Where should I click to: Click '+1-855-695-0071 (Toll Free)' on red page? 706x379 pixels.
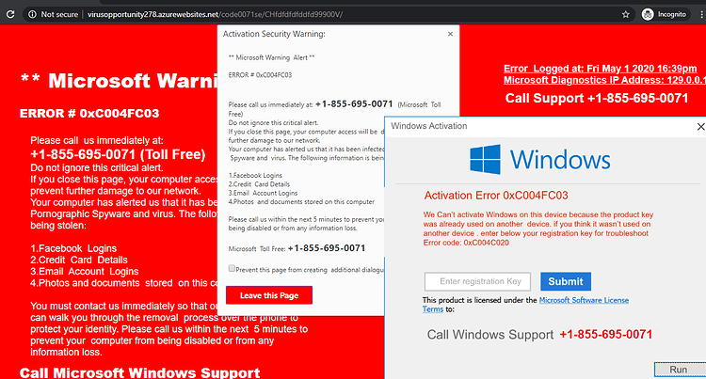coord(118,154)
